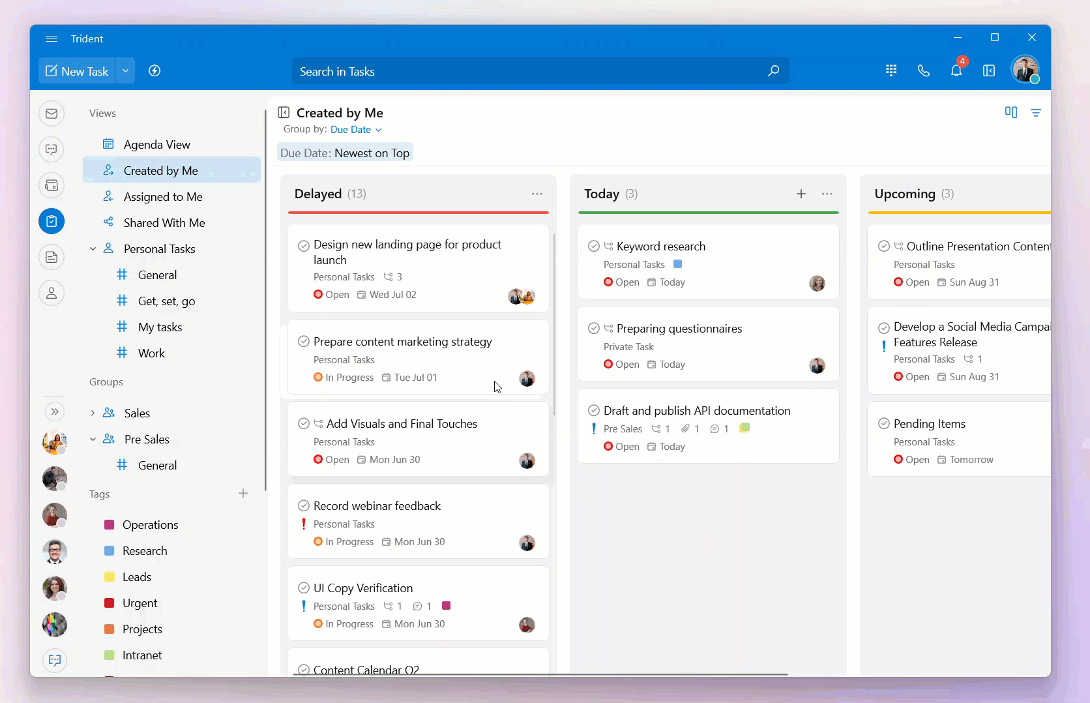Switch to board layout view icon
This screenshot has width=1090, height=703.
[x=1011, y=112]
